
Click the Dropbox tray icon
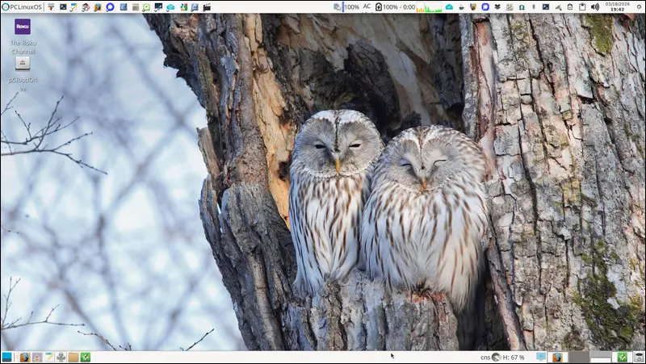(x=497, y=7)
